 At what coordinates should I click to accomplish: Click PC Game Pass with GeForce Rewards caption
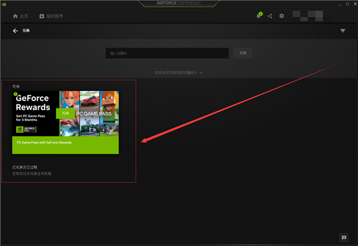[44, 142]
